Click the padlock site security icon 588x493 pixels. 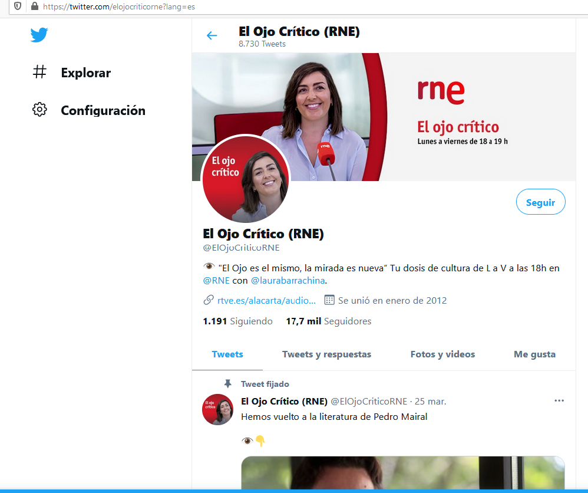click(35, 6)
